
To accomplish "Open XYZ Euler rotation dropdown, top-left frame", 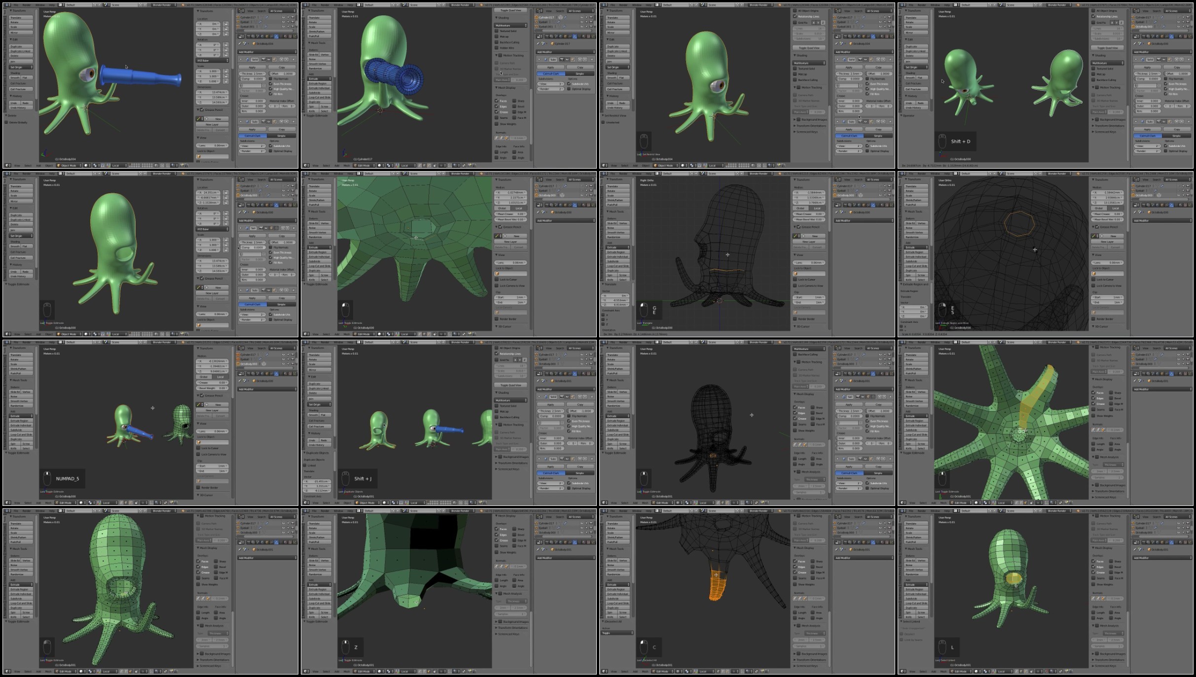I will pyautogui.click(x=213, y=61).
